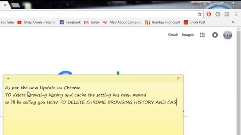Viewport: 241px width, 135px height.
Task: Open the clock history extension icon
Action: pos(218,14)
